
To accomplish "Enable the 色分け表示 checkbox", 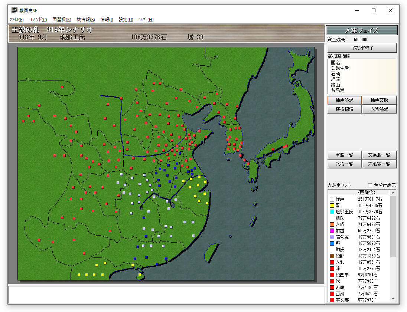I will coord(370,185).
